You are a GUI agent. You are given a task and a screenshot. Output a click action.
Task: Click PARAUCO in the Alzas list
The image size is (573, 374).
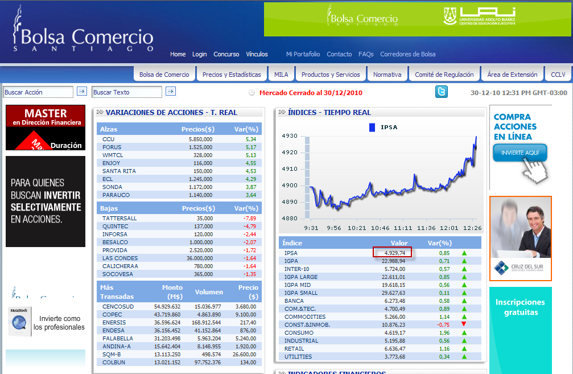tap(116, 195)
